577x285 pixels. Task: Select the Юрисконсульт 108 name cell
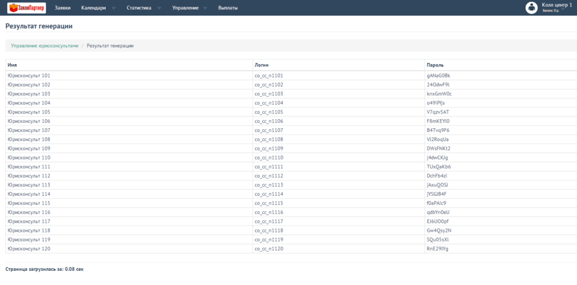[x=129, y=140]
